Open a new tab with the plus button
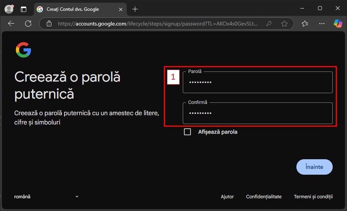The height and width of the screenshot is (211, 347). coord(135,9)
